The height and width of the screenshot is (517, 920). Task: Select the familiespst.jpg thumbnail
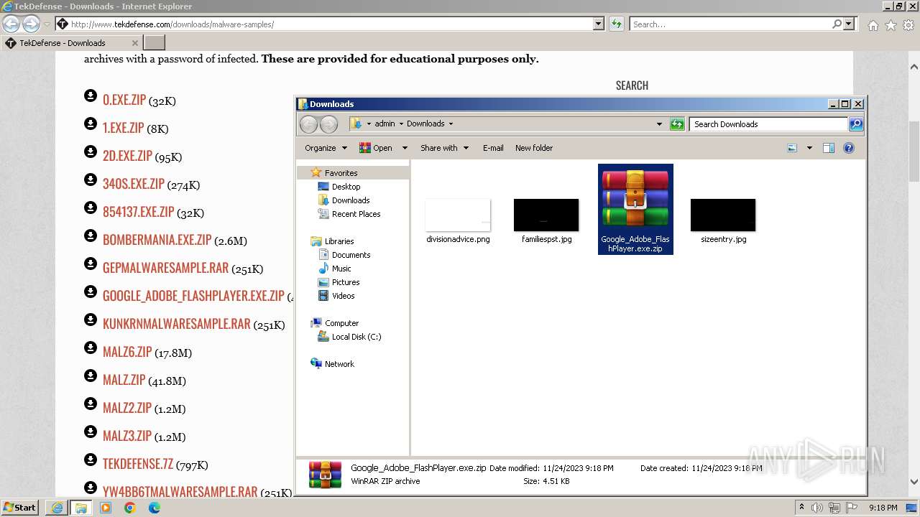tap(546, 215)
